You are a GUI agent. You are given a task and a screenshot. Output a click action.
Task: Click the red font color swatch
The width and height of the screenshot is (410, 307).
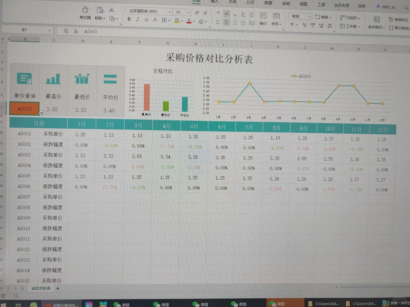188,22
